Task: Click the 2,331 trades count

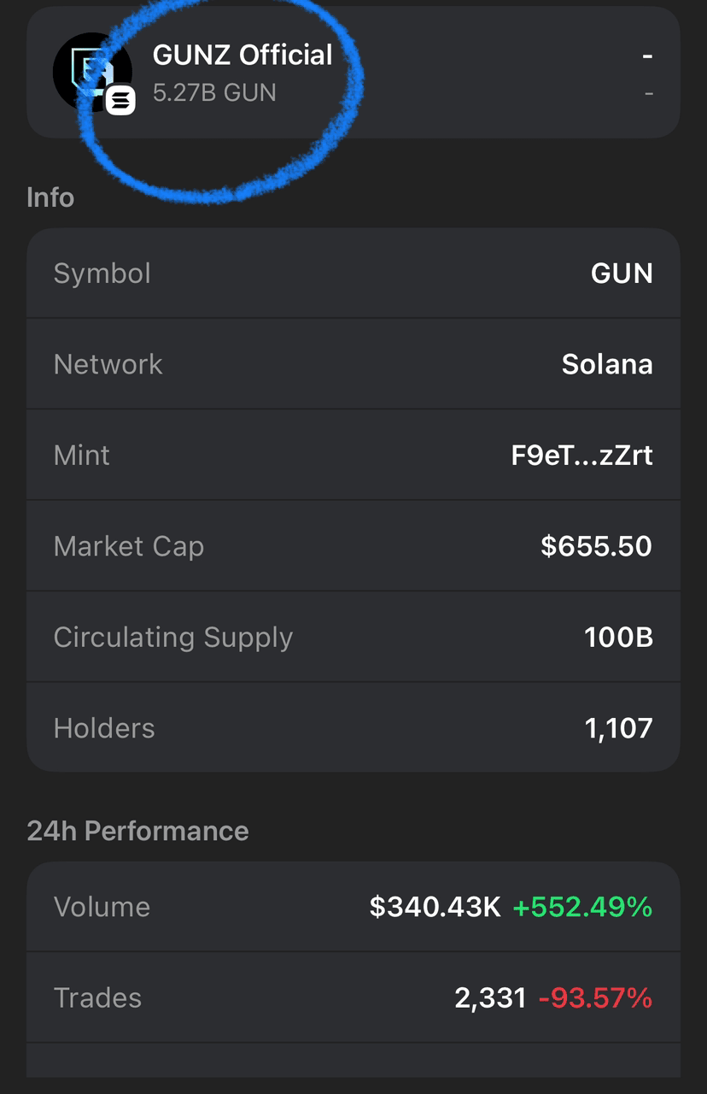Action: [490, 997]
